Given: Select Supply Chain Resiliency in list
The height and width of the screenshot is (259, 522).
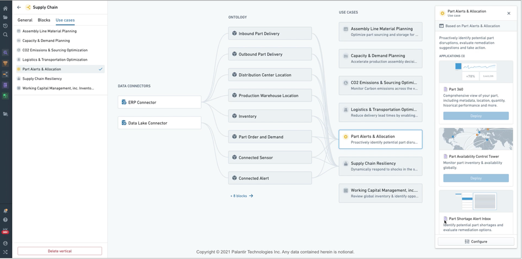Looking at the screenshot, I should click(x=60, y=79).
